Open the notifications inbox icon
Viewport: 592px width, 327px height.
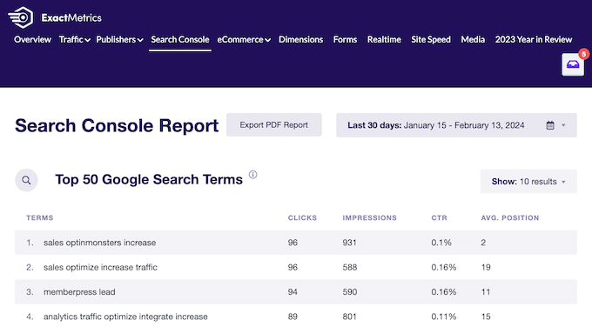[x=573, y=65]
